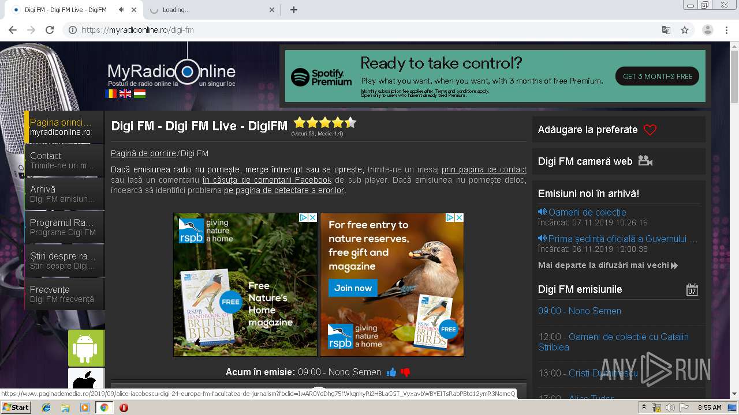
Task: Click the speaker icon beside Prima ședință oficială
Action: (x=542, y=239)
